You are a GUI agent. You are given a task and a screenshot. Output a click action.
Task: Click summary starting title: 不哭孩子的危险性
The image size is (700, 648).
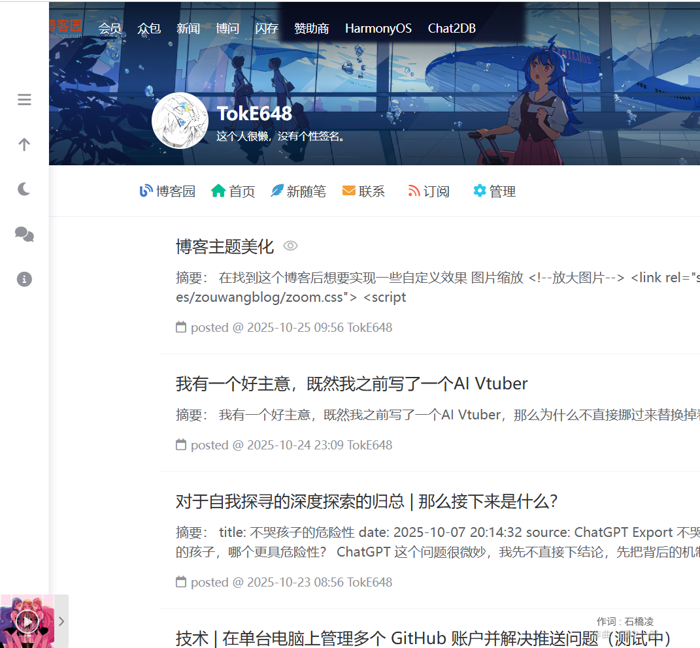tap(438, 542)
